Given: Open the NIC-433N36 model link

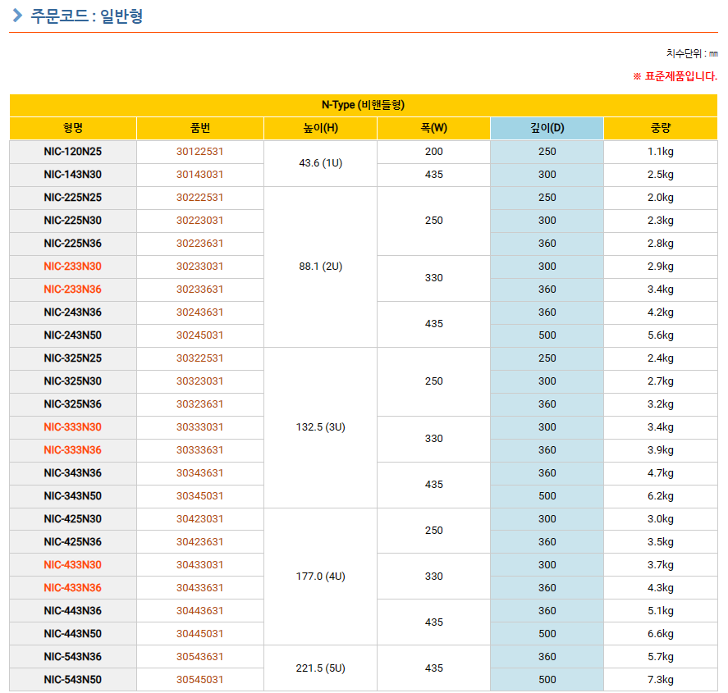Looking at the screenshot, I should point(73,588).
